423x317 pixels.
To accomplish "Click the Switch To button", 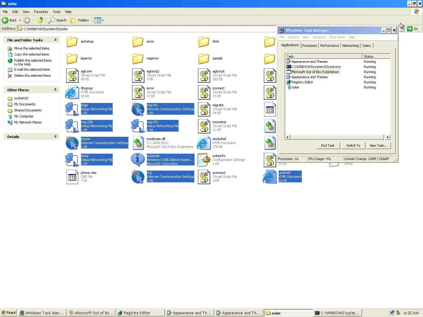I will click(353, 146).
